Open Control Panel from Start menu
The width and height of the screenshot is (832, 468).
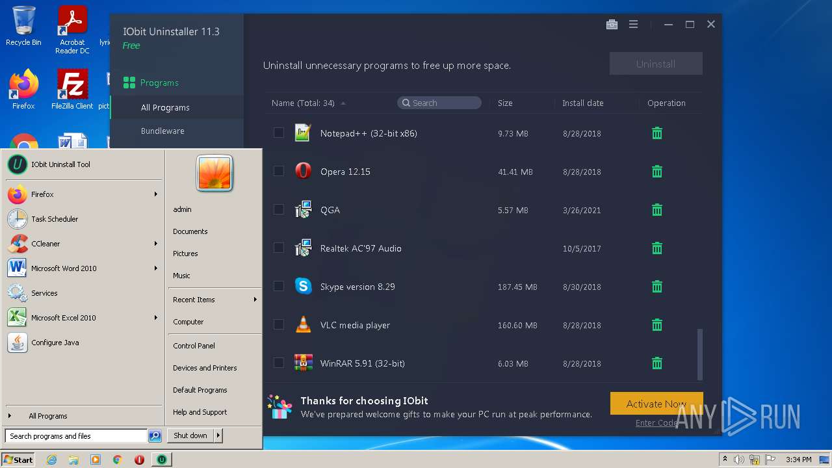point(194,346)
